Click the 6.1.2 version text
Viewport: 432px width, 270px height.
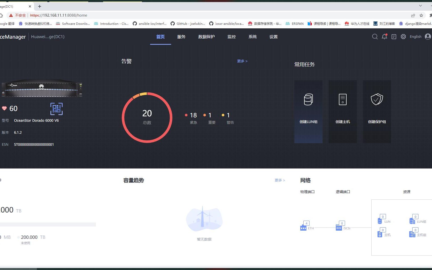[18, 132]
